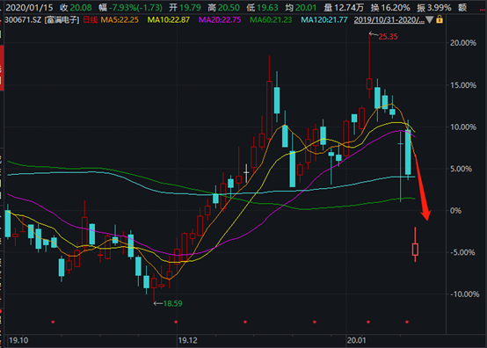
Task: Select the candlestick with the 25.35 high
Action: point(369,83)
